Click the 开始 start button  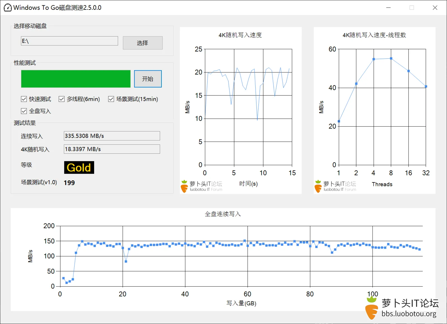(148, 79)
